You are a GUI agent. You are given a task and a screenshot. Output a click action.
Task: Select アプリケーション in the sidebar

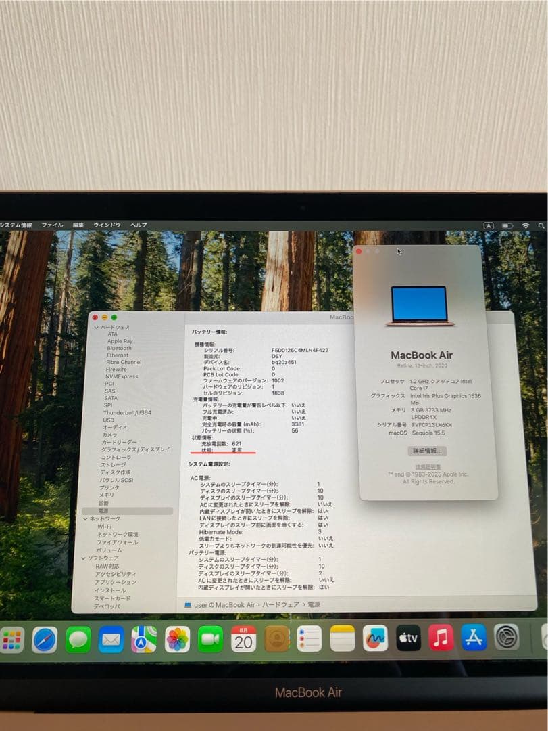point(116,582)
